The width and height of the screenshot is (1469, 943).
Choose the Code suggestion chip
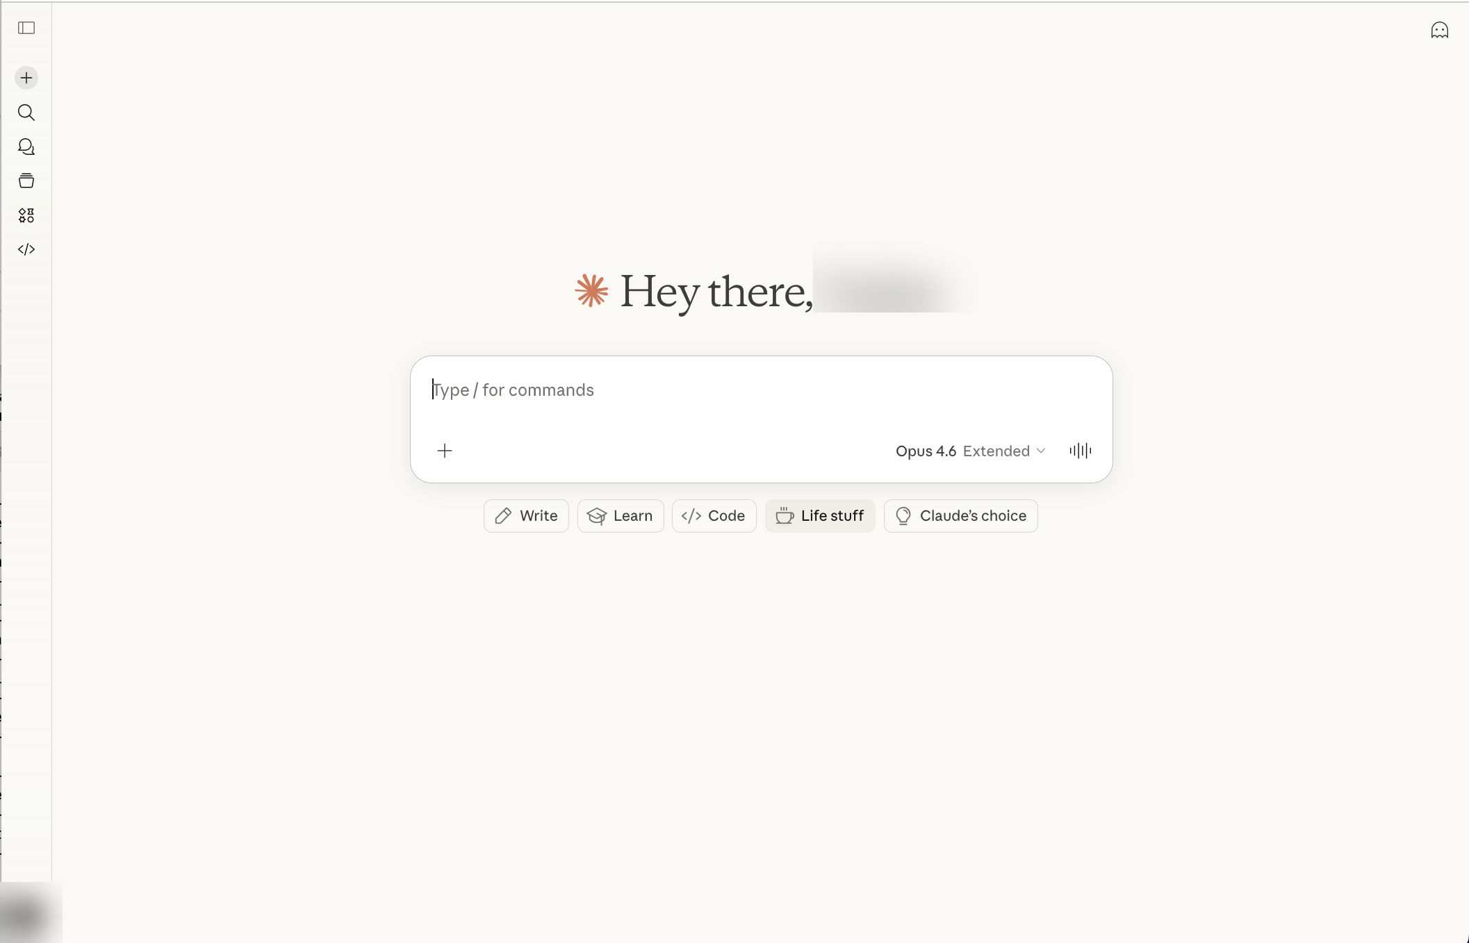click(714, 516)
